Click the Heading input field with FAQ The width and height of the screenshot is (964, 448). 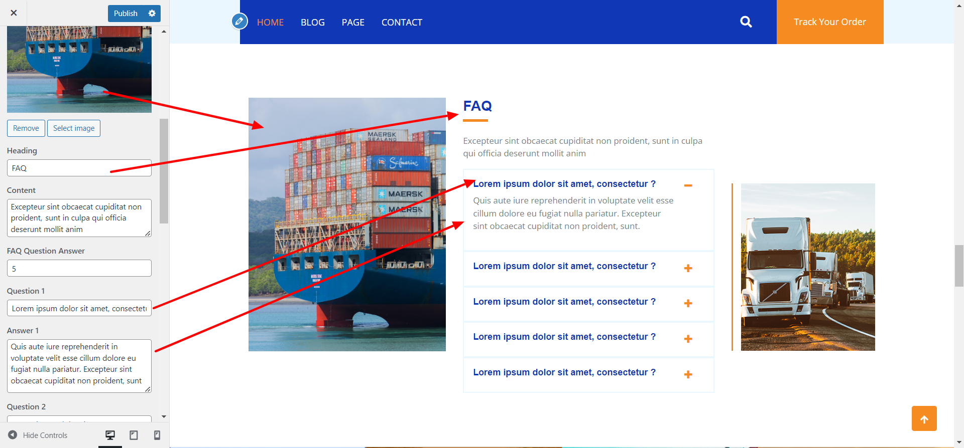(x=79, y=168)
